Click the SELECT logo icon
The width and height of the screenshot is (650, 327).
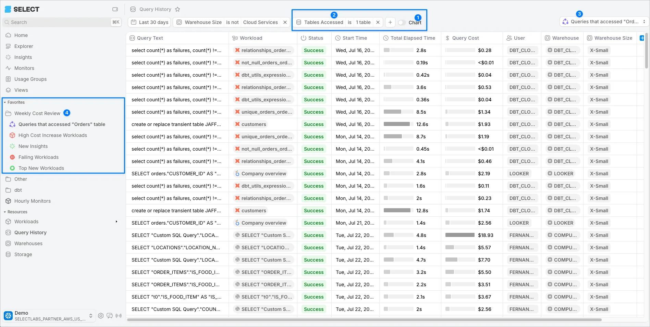tap(8, 9)
